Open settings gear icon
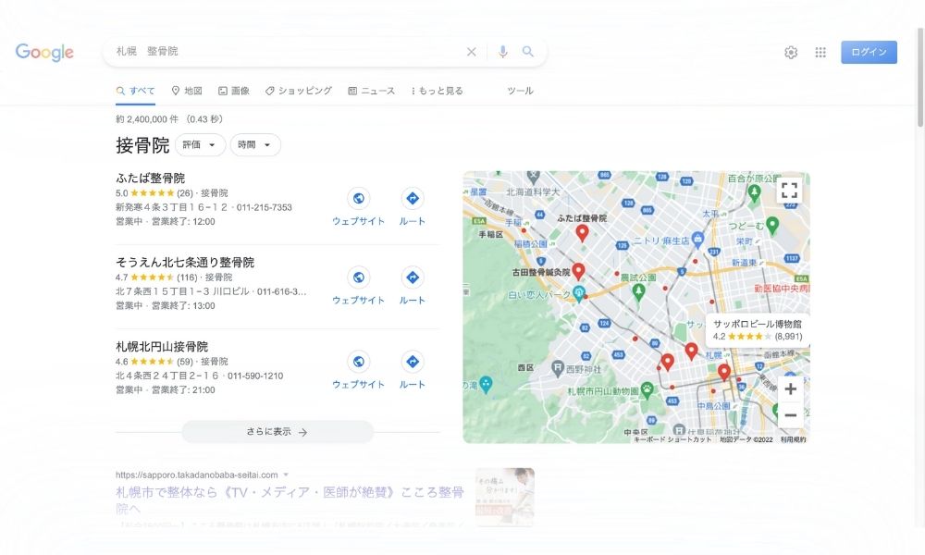The image size is (925, 555). click(x=791, y=53)
